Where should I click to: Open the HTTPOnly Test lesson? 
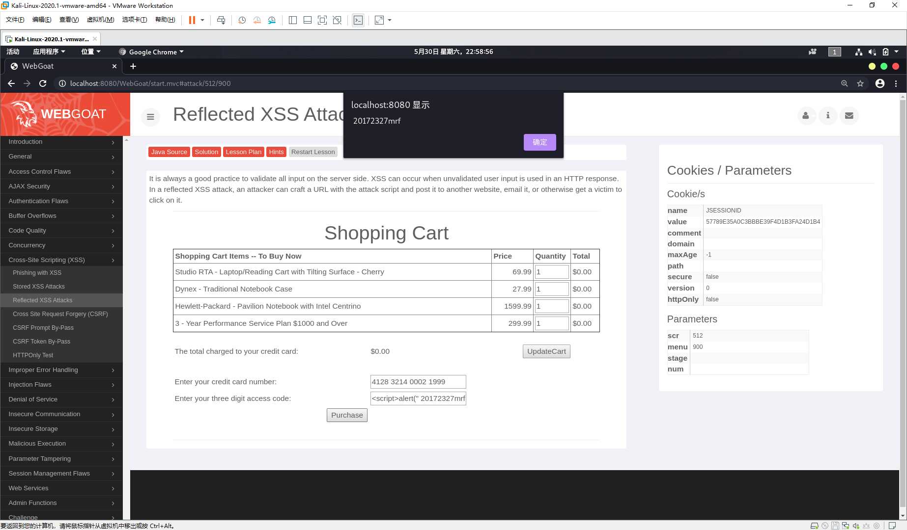pyautogui.click(x=33, y=355)
